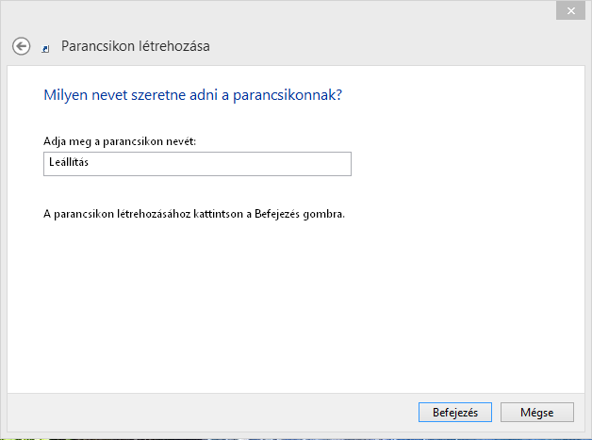Image resolution: width=592 pixels, height=440 pixels.
Task: Click the label Adja meg a parancsikon nevét
Action: 120,141
